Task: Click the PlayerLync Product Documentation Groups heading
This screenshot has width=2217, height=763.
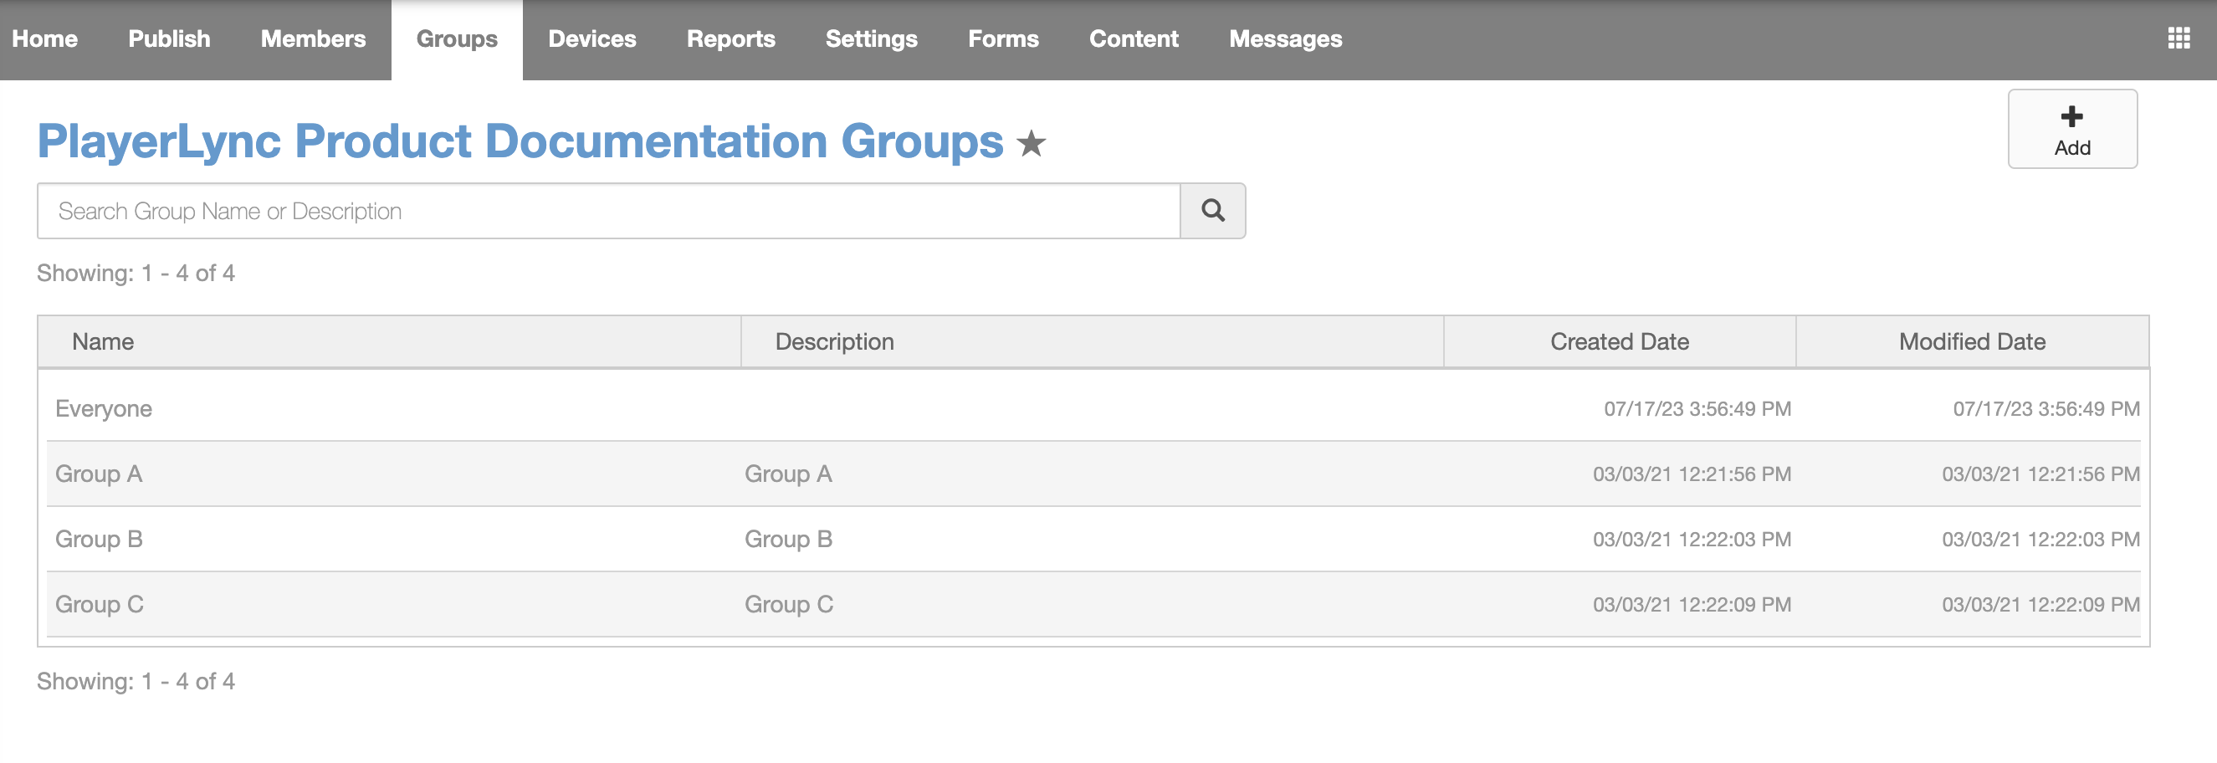Action: click(x=520, y=142)
